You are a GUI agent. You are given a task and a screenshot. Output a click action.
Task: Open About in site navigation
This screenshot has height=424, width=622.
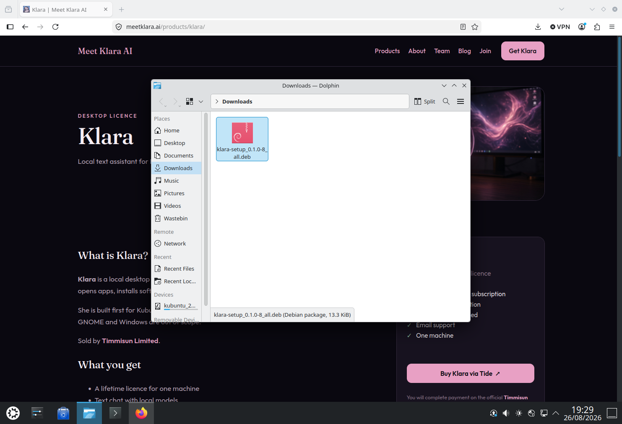[x=417, y=51]
